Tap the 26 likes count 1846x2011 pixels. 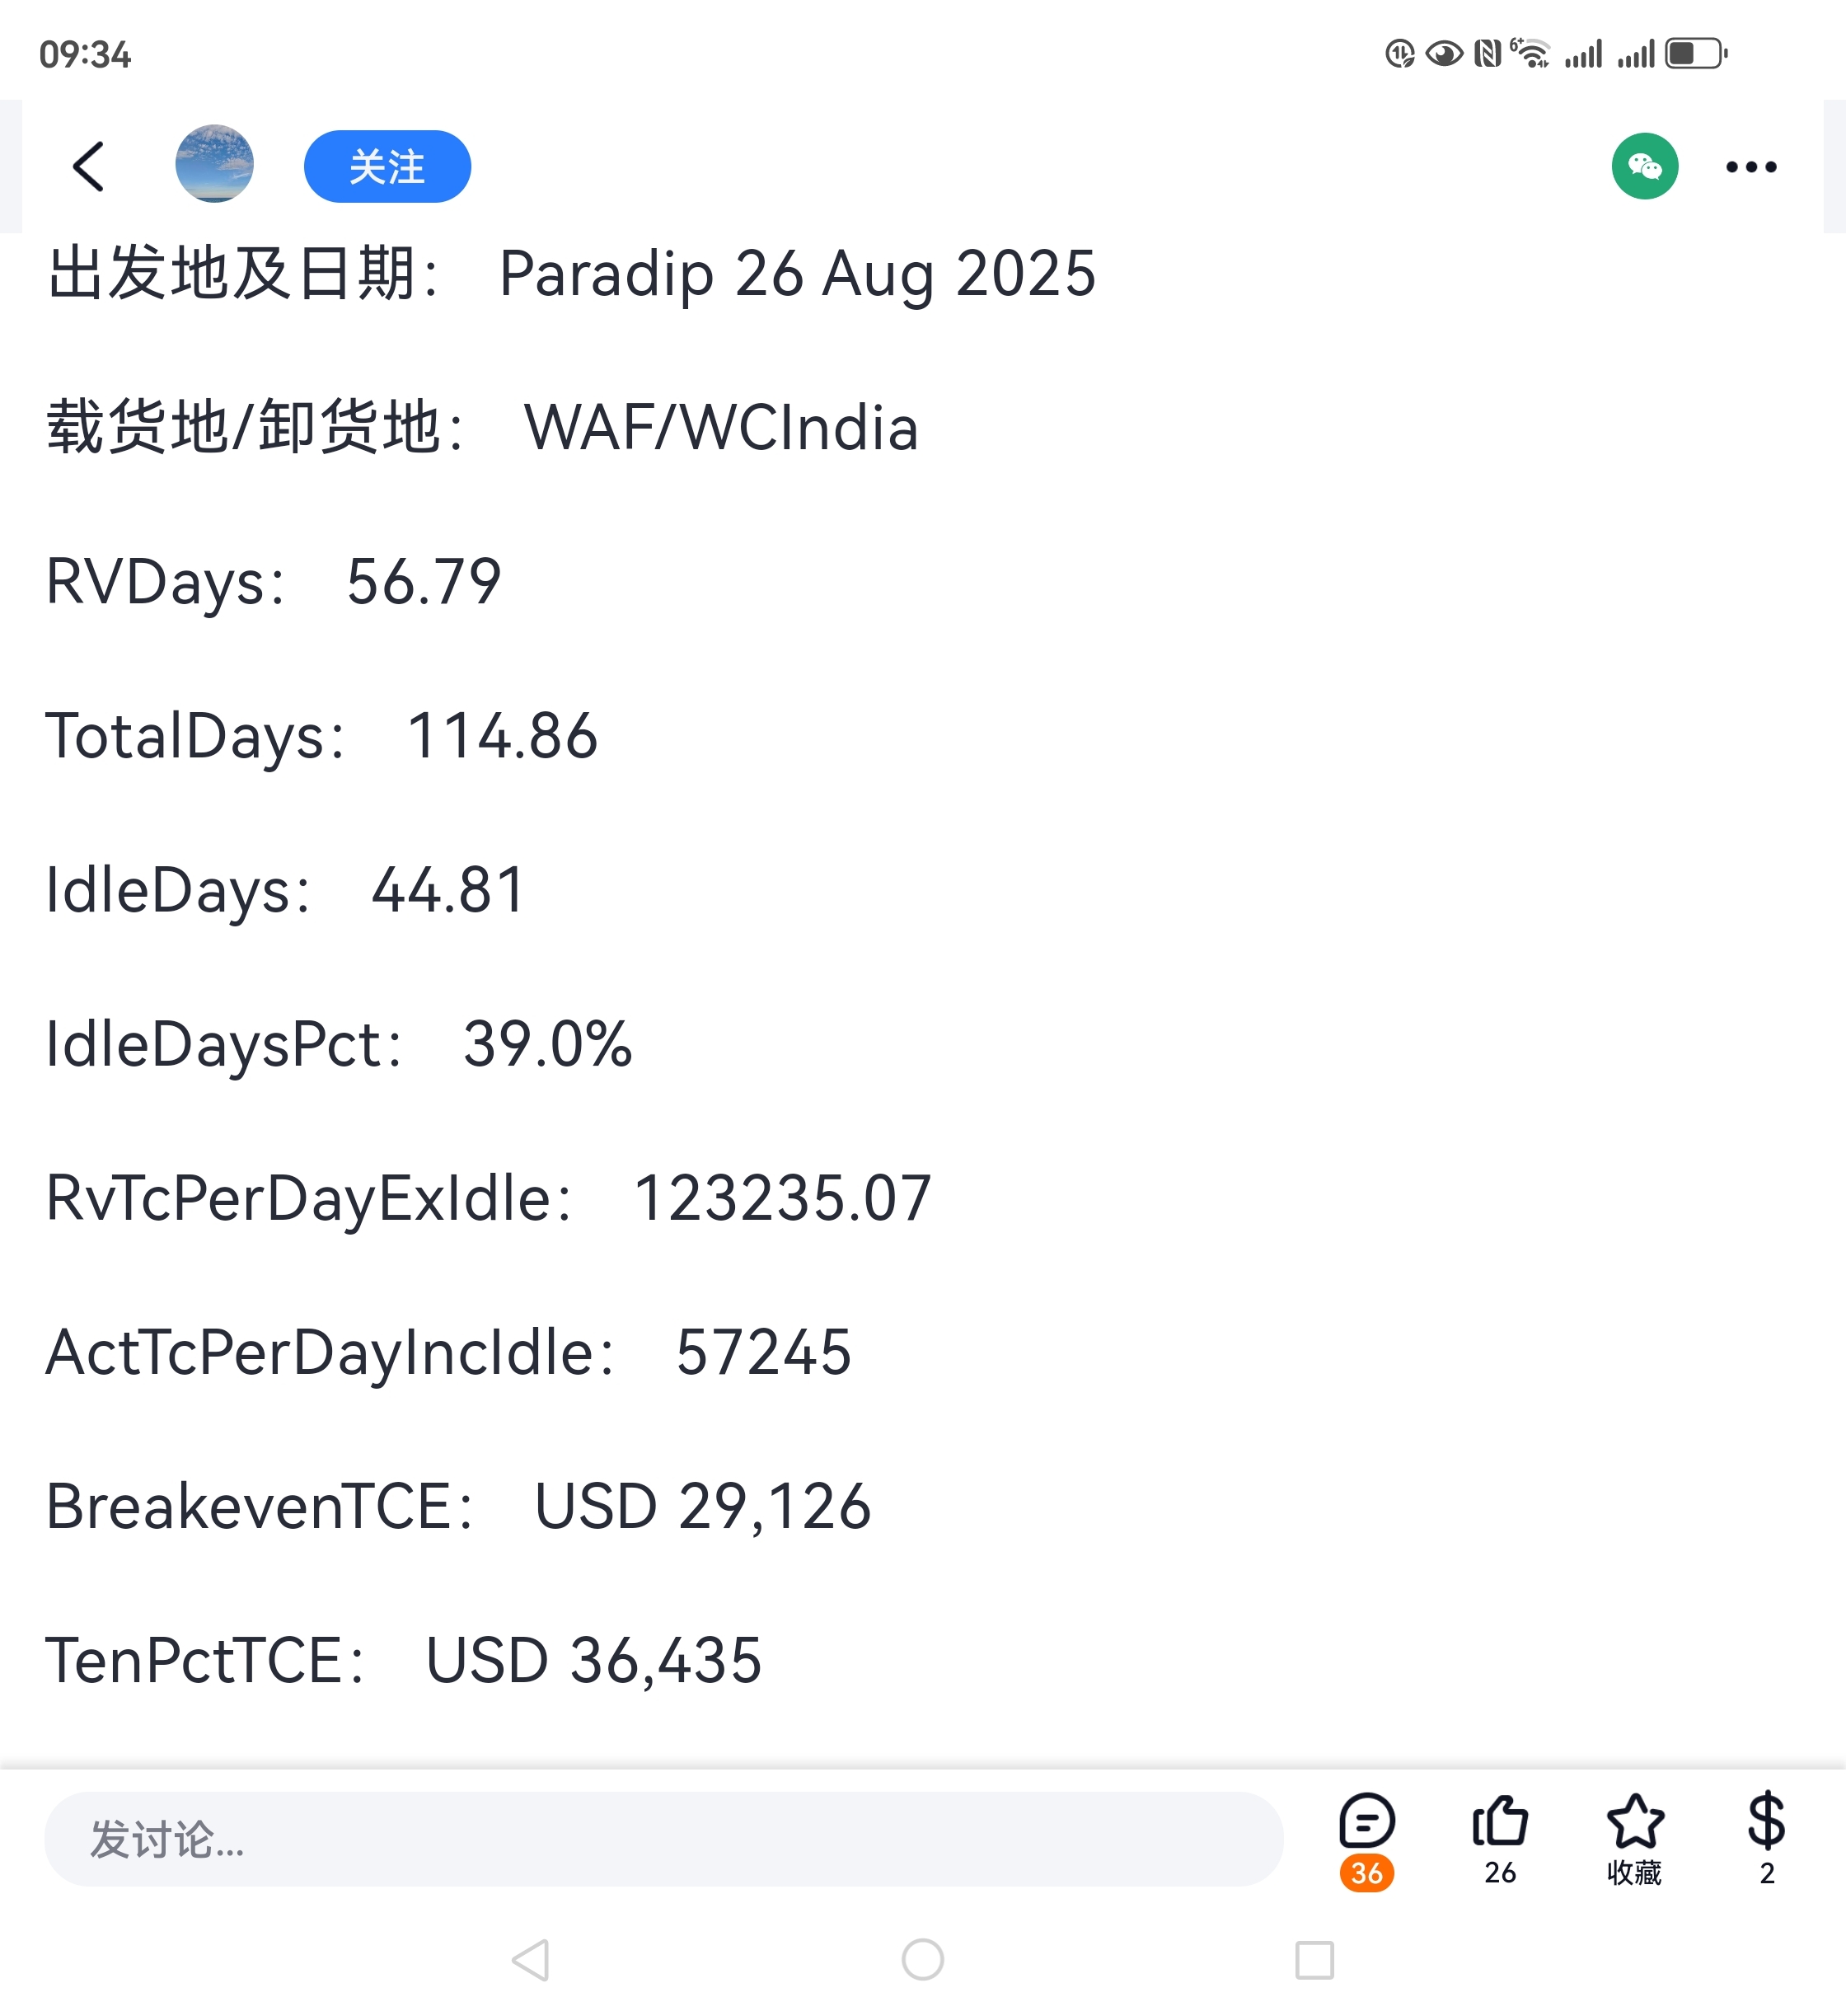(1499, 1873)
